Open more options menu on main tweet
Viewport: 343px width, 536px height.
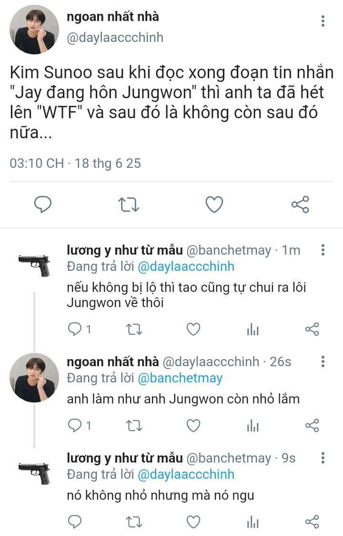[323, 21]
